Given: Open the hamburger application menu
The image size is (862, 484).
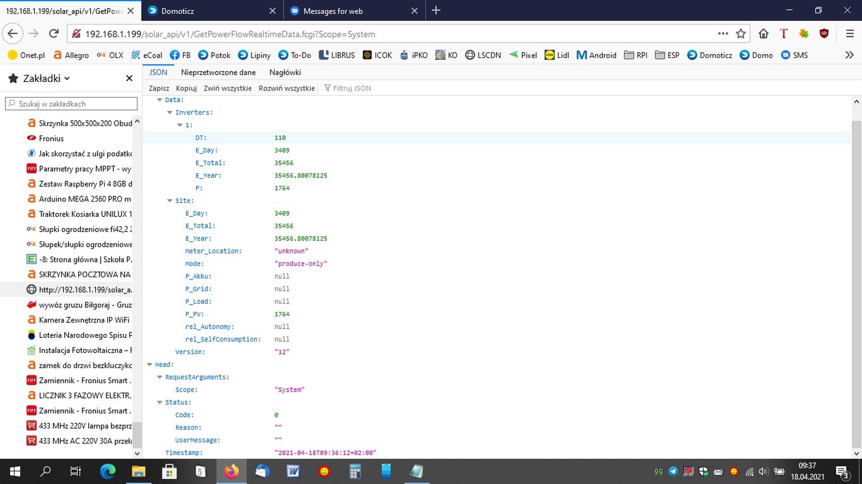Looking at the screenshot, I should 849,34.
